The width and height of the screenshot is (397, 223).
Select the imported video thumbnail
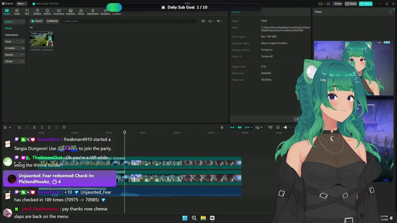click(42, 39)
